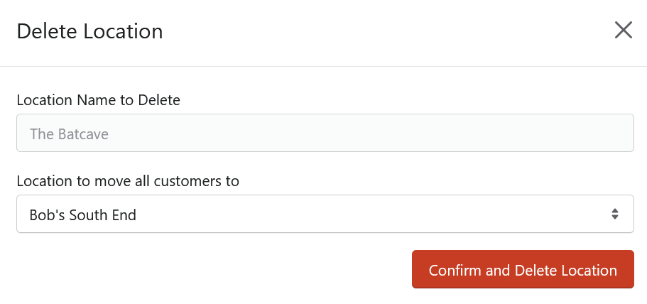Click the dropdown's up-down caret icon
Screen dimensions: 647x304
[615, 214]
